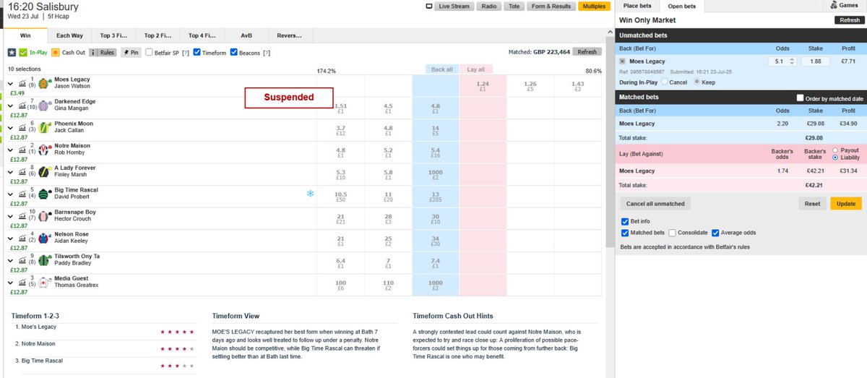Toggle the Average odds checkbox

tap(715, 233)
